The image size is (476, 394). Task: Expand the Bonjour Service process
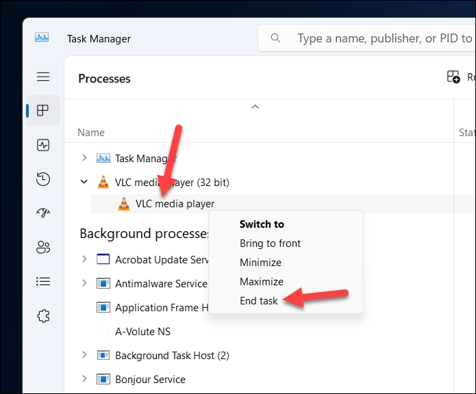(x=84, y=379)
